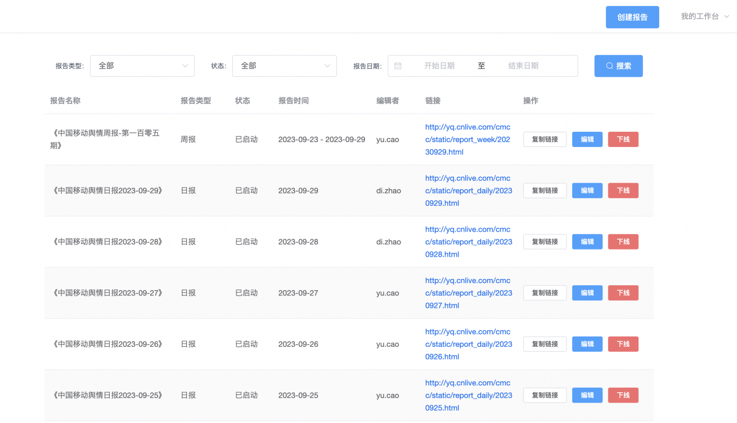
Task: Expand the 状态 filter dropdown
Action: pyautogui.click(x=285, y=66)
